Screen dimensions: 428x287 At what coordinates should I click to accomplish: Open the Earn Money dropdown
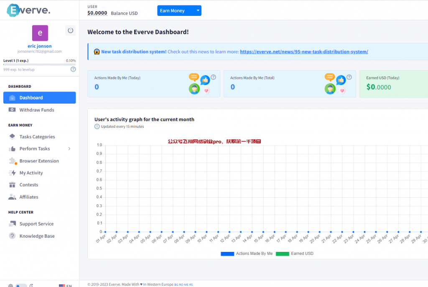[179, 11]
